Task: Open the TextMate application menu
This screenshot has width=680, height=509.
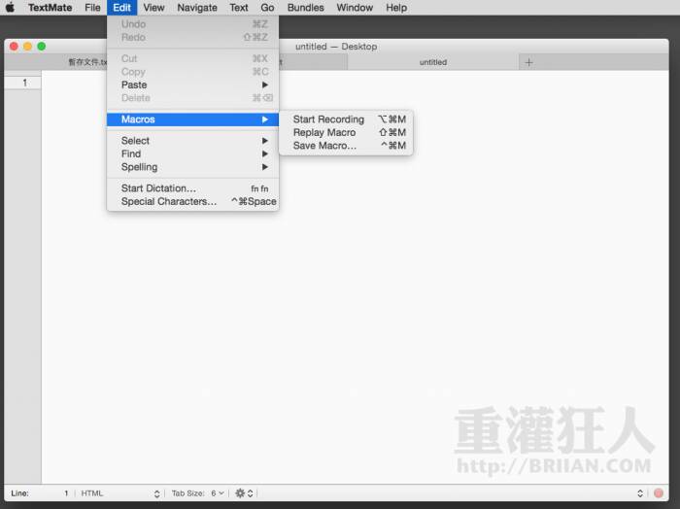Action: point(50,8)
